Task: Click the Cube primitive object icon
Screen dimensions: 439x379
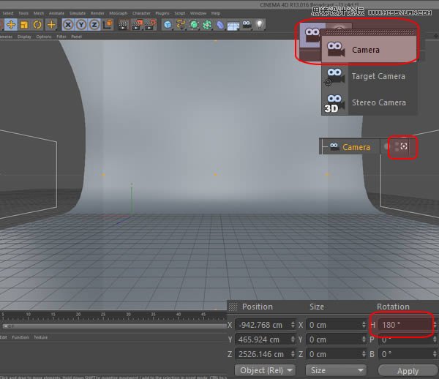Action: tap(168, 25)
